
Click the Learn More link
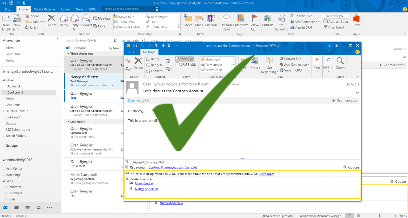[x=266, y=174]
